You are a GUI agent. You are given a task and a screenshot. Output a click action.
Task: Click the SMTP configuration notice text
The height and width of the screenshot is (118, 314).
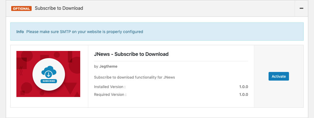(85, 32)
